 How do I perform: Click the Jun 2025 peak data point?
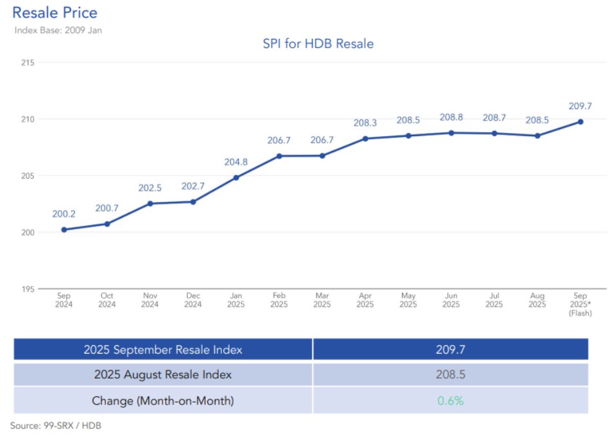point(451,133)
